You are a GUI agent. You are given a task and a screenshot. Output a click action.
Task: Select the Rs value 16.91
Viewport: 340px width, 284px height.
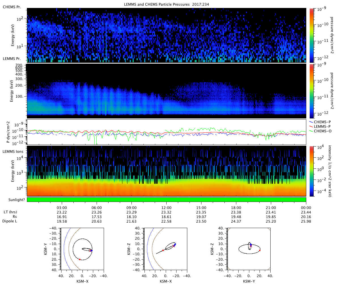pyautogui.click(x=62, y=216)
